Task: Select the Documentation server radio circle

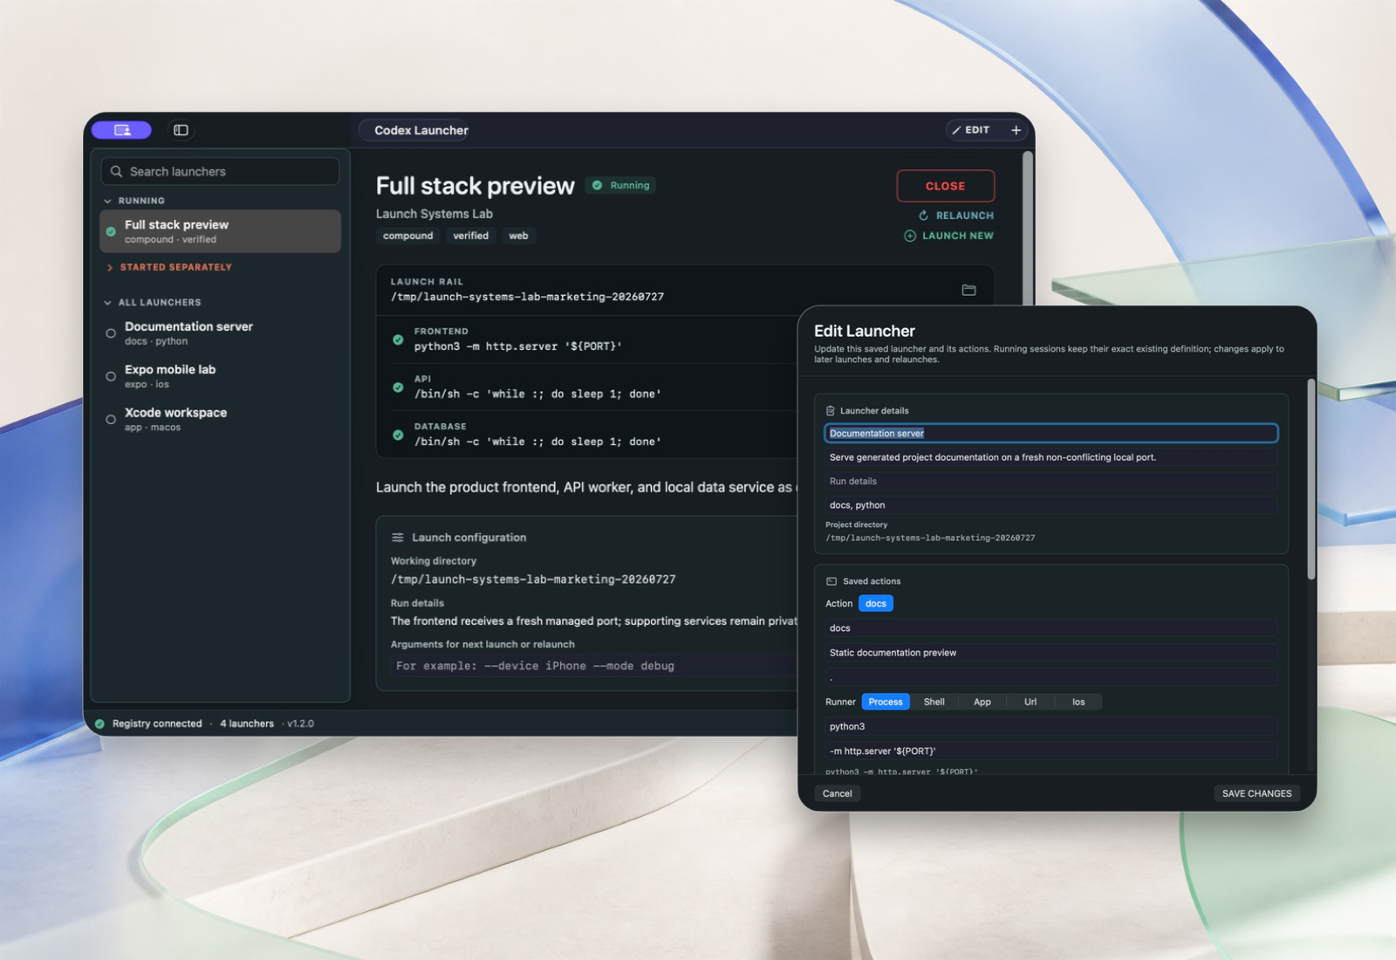Action: pos(111,333)
